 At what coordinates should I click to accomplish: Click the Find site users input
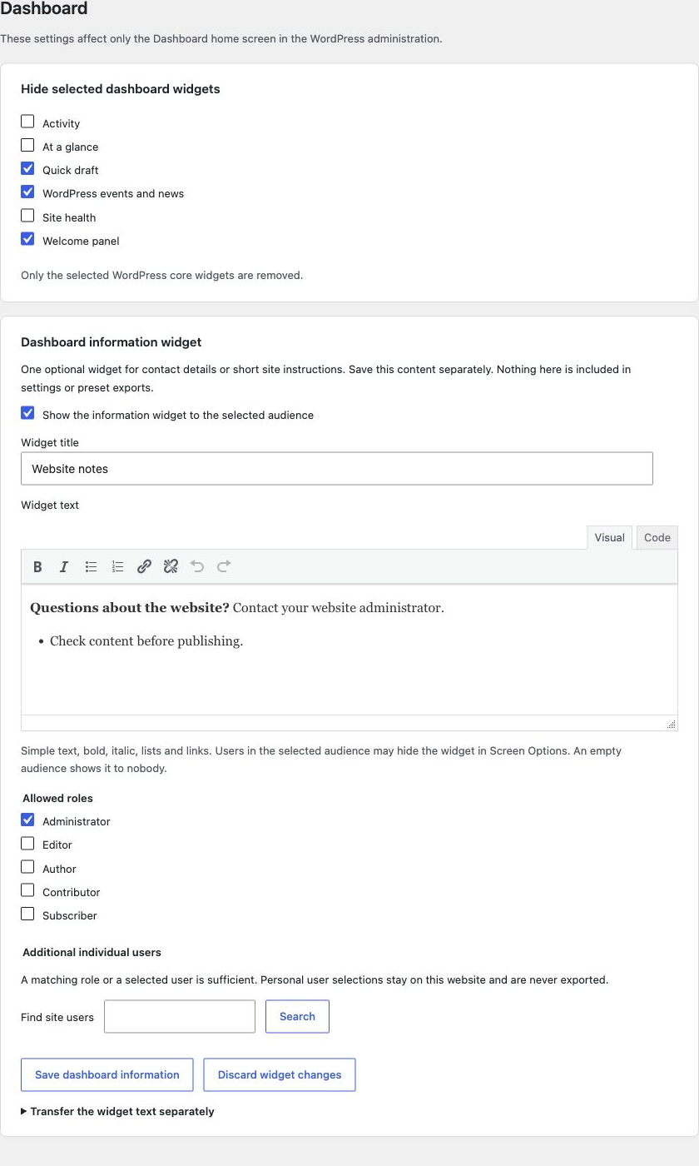[180, 1016]
